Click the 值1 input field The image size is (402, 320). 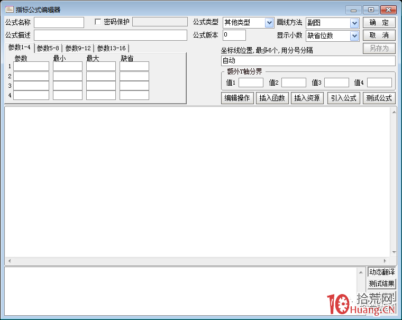251,83
